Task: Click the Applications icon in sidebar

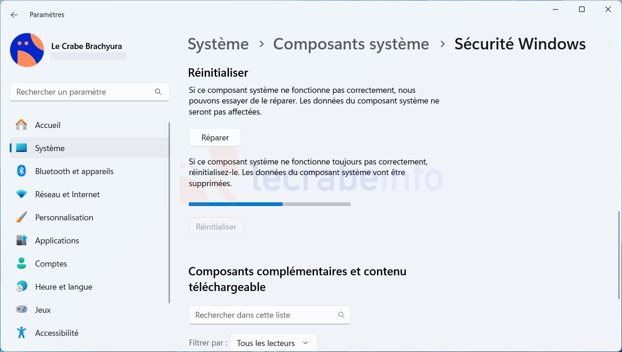Action: click(x=21, y=241)
